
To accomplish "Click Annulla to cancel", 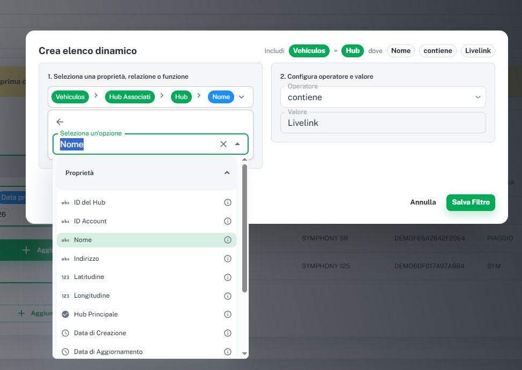I will coord(423,202).
